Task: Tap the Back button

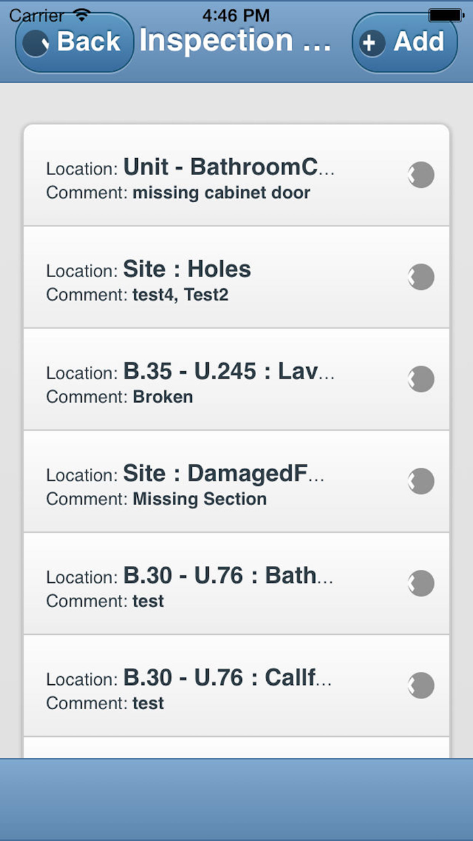Action: [x=74, y=42]
